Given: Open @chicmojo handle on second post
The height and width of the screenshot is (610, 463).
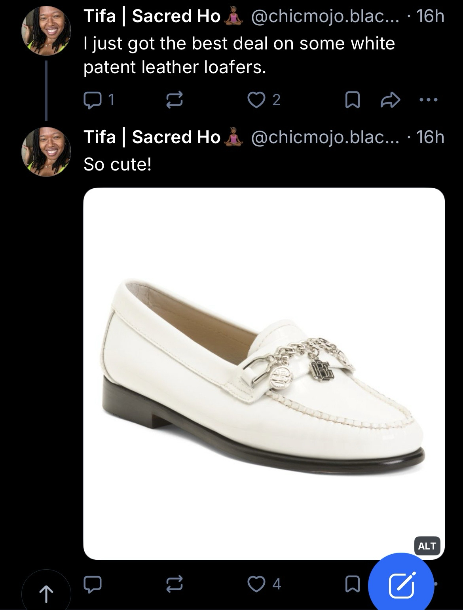Looking at the screenshot, I should tap(319, 137).
